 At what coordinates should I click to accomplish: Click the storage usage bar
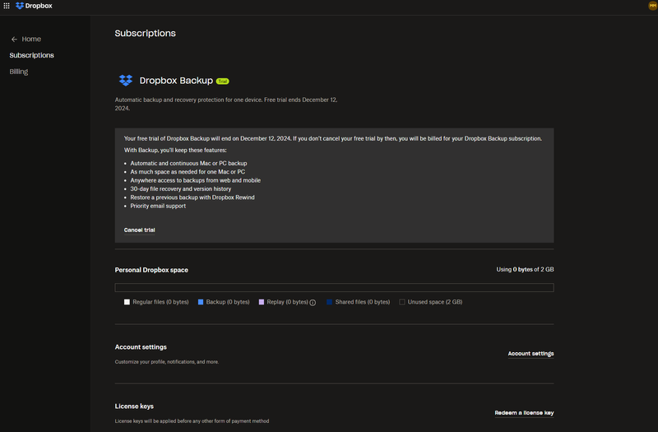click(334, 287)
